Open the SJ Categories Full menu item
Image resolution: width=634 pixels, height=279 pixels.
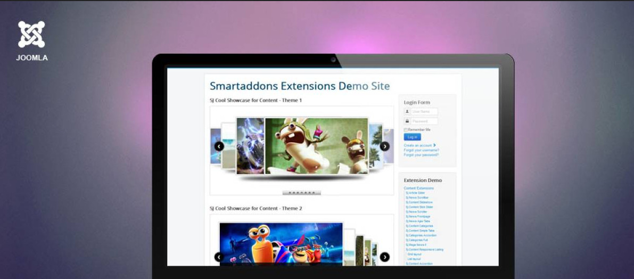[416, 240]
